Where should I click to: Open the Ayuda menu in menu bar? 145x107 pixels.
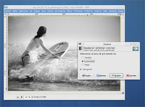(121, 11)
